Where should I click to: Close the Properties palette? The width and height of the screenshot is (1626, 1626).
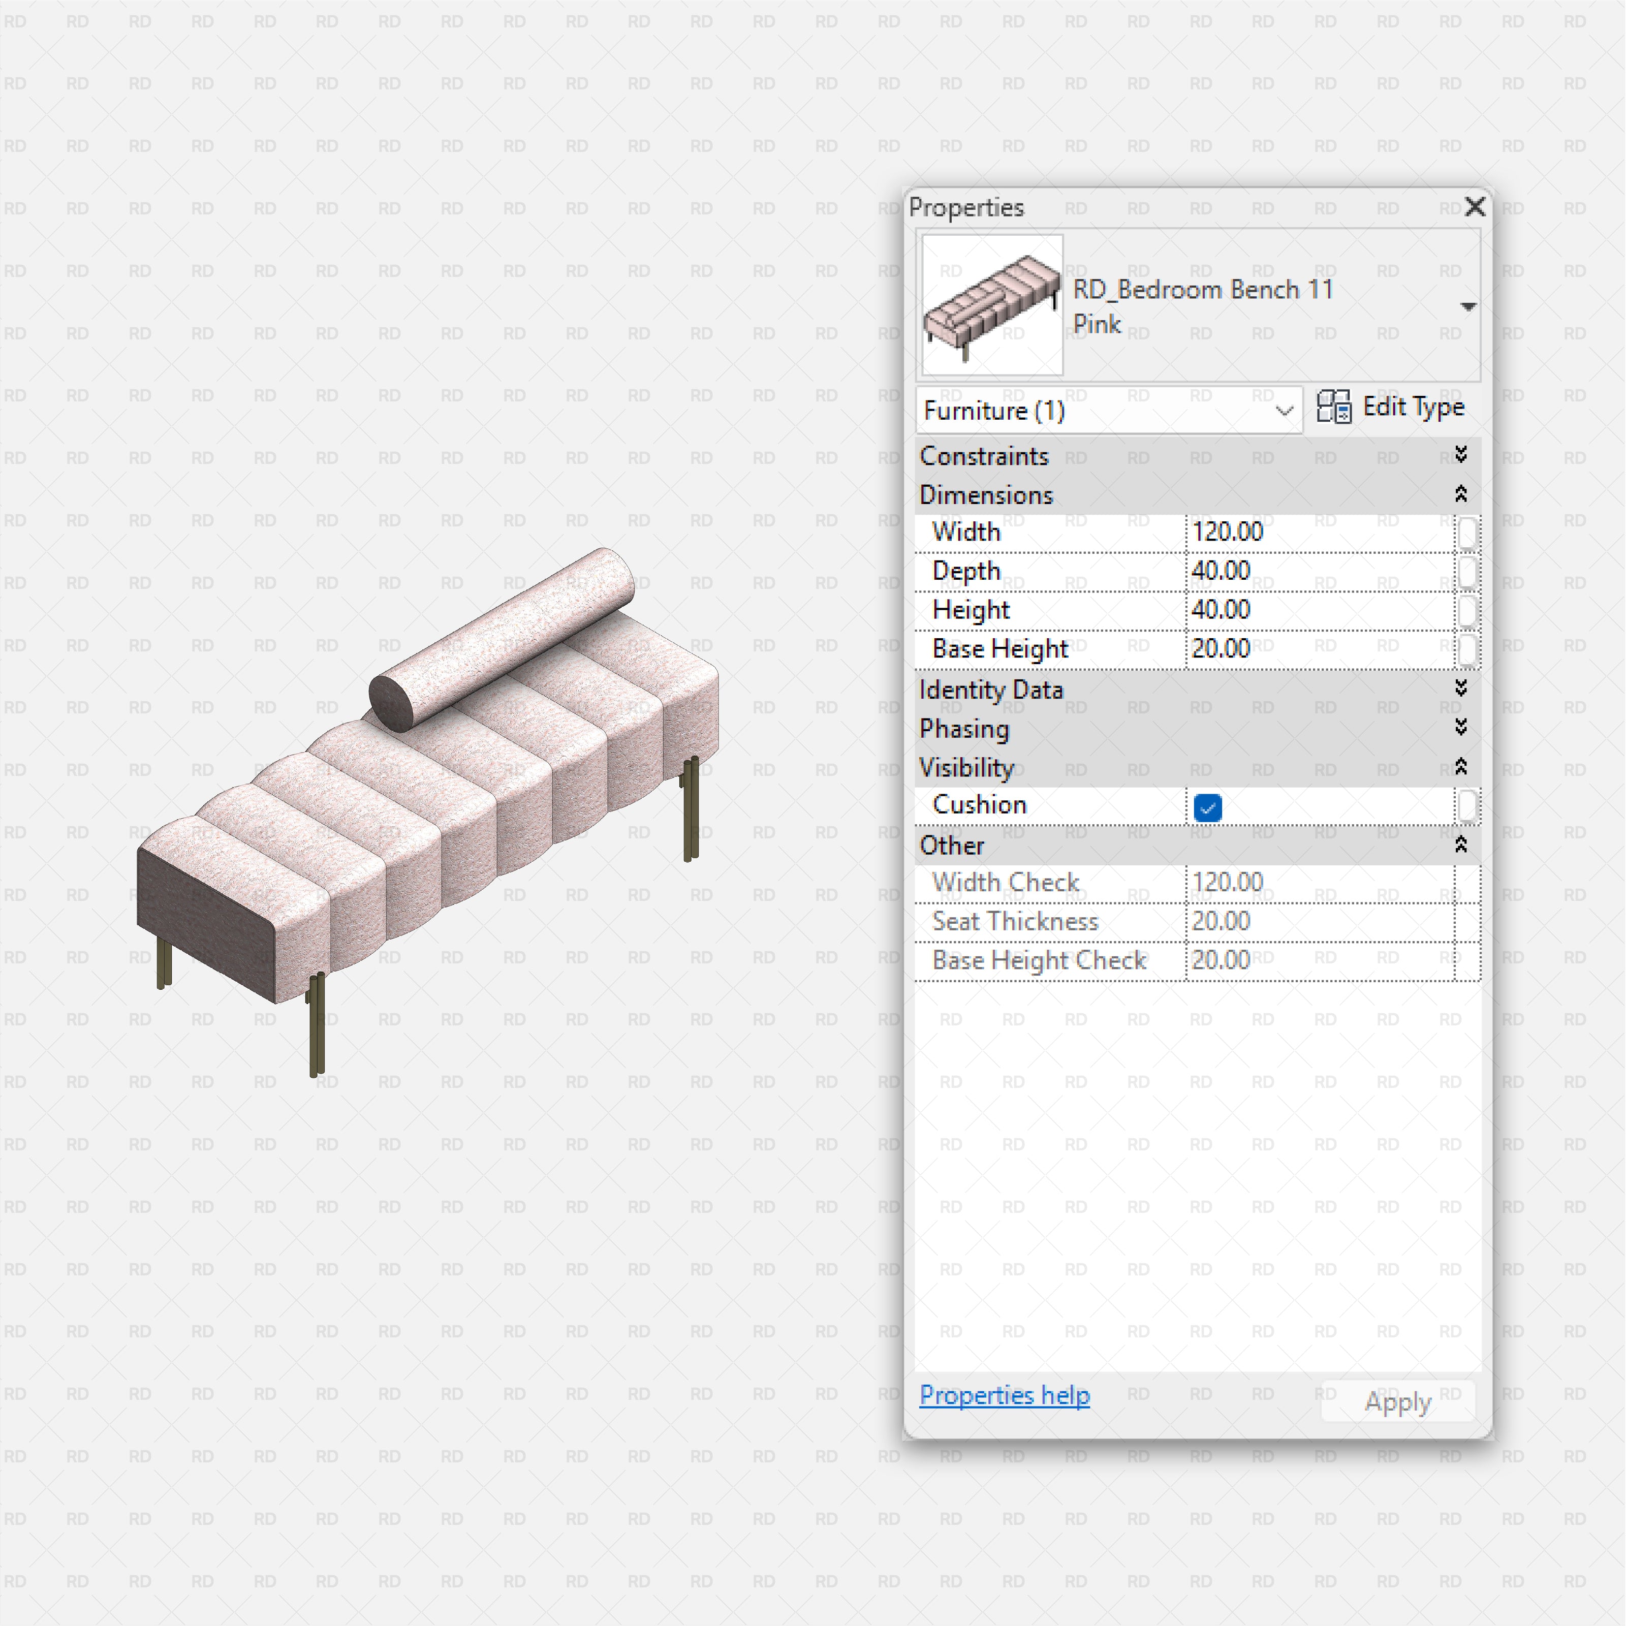(x=1476, y=207)
